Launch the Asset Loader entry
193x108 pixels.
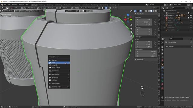coord(59,83)
